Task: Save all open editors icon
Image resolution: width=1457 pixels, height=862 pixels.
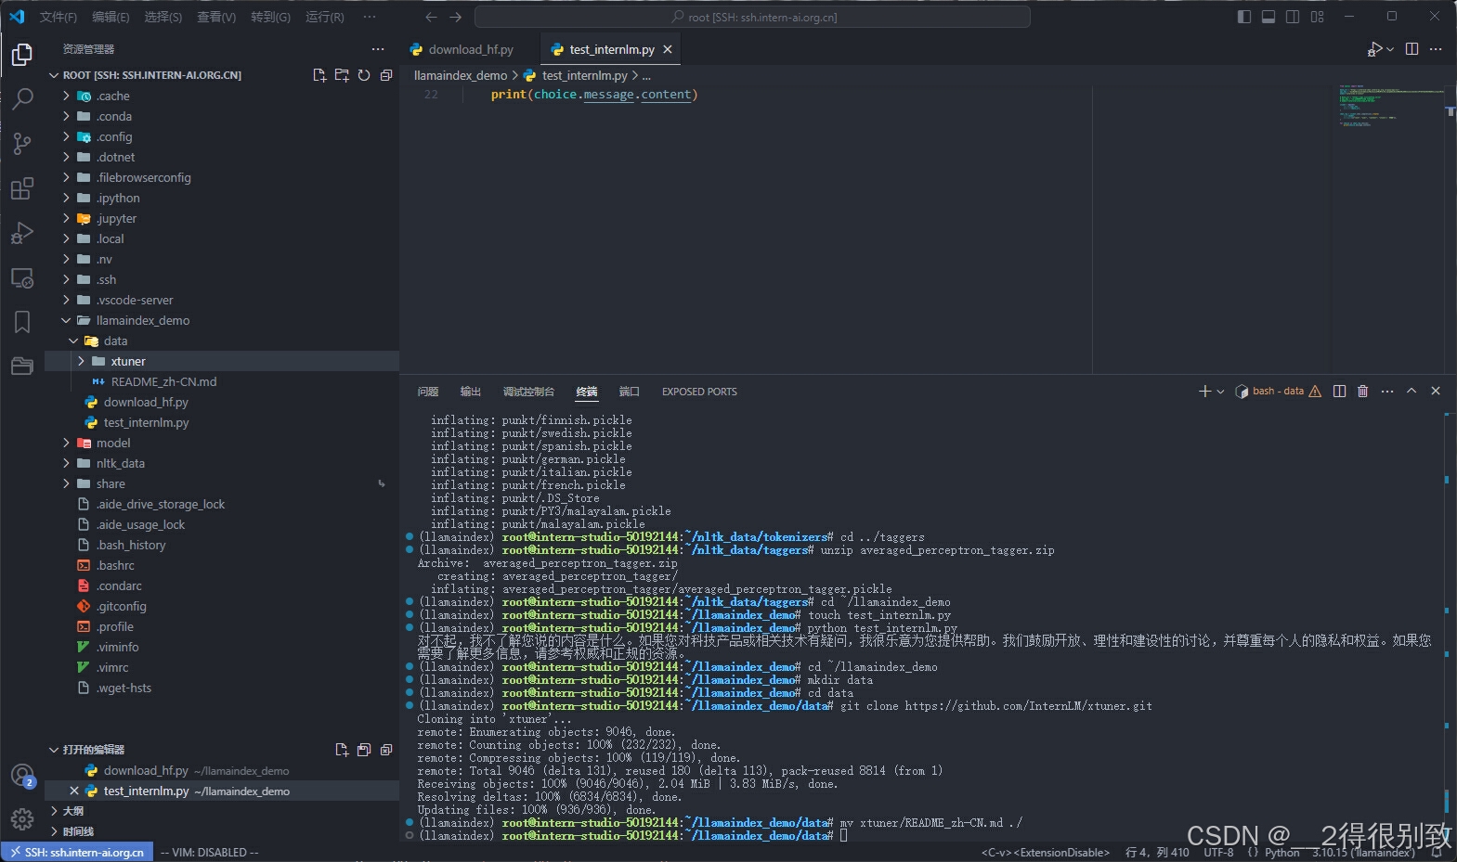Action: tap(364, 749)
